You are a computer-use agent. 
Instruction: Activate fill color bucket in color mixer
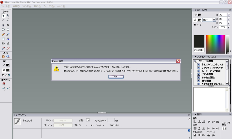(x=195, y=20)
